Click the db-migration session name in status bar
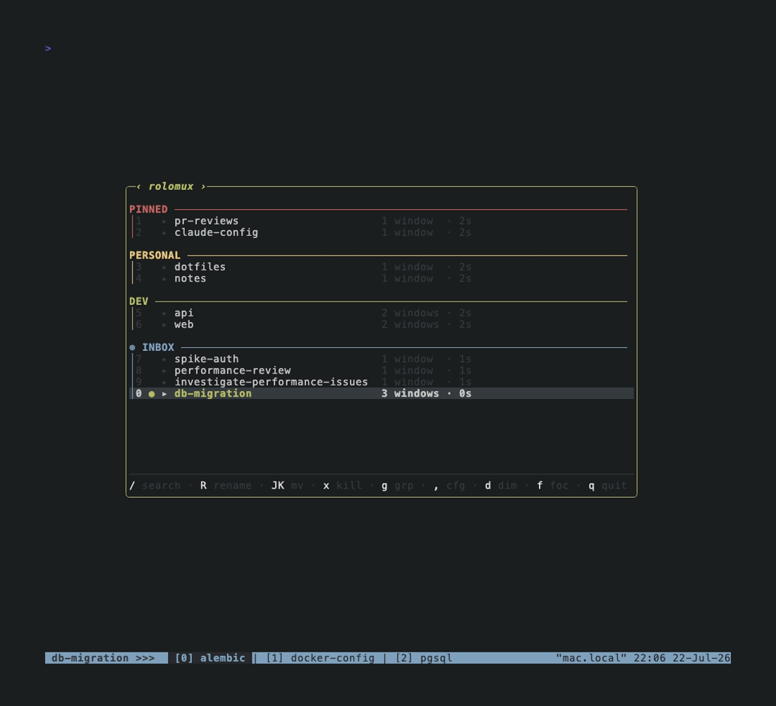The width and height of the screenshot is (776, 706). point(90,659)
